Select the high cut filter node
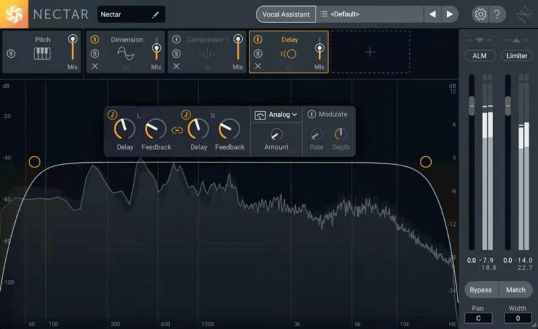538x329 pixels. pos(425,162)
